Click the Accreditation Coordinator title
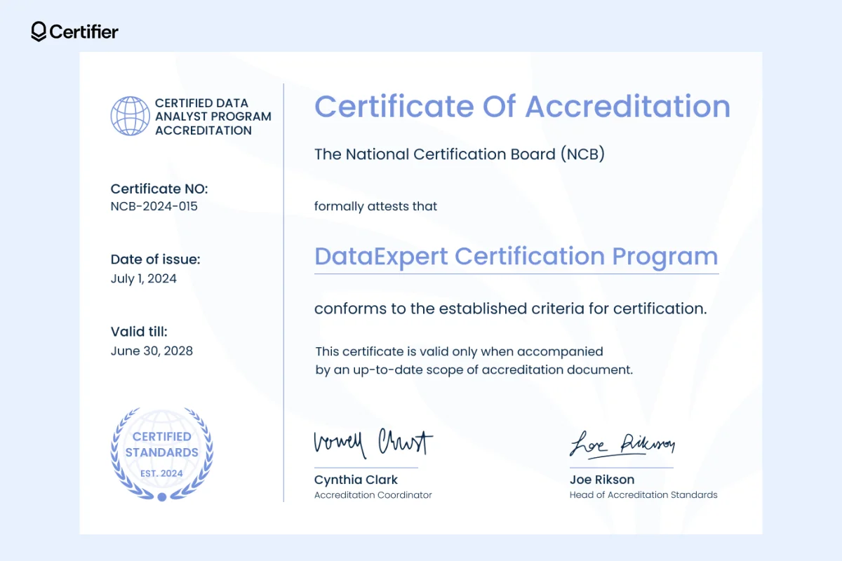Image resolution: width=842 pixels, height=561 pixels. [373, 495]
